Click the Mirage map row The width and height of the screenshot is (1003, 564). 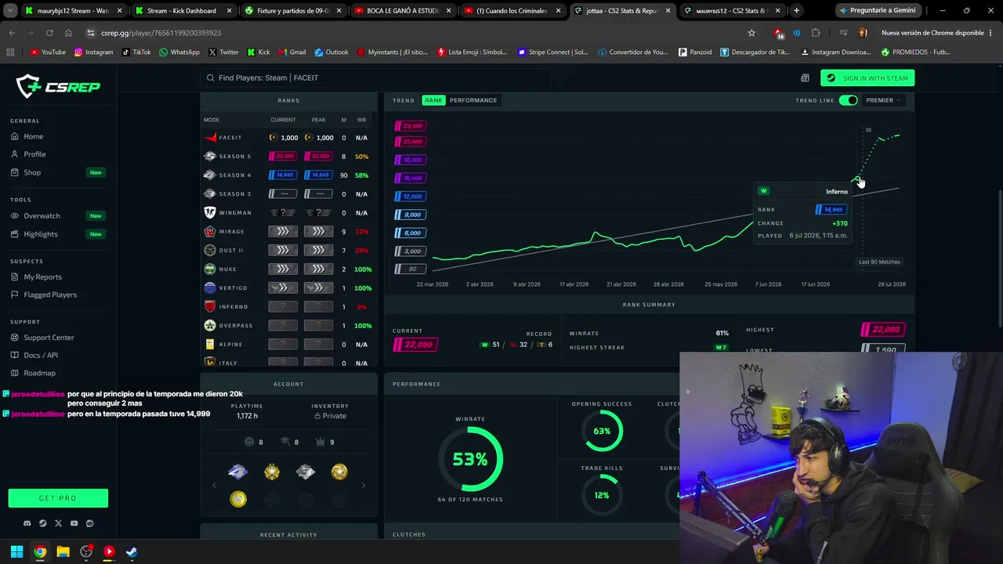pyautogui.click(x=288, y=232)
